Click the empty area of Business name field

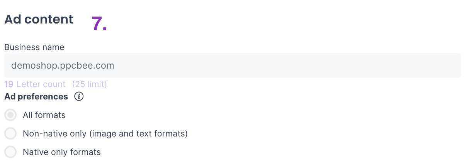point(309,66)
